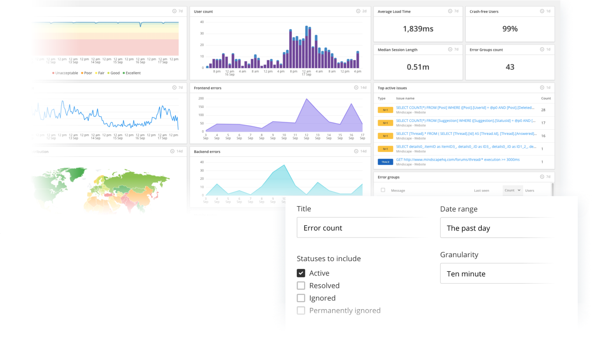Image resolution: width=600 pixels, height=338 pixels.
Task: Click the Count header in Top active issues
Action: tap(546, 98)
